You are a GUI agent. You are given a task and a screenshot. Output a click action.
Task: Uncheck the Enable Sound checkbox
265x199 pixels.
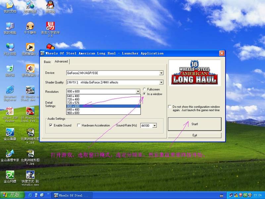pos(51,125)
